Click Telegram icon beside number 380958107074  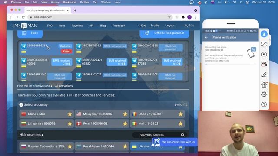tap(79, 75)
